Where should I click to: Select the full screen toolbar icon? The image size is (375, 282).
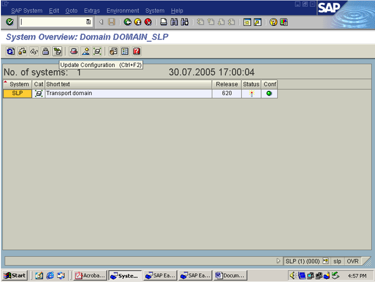97,51
